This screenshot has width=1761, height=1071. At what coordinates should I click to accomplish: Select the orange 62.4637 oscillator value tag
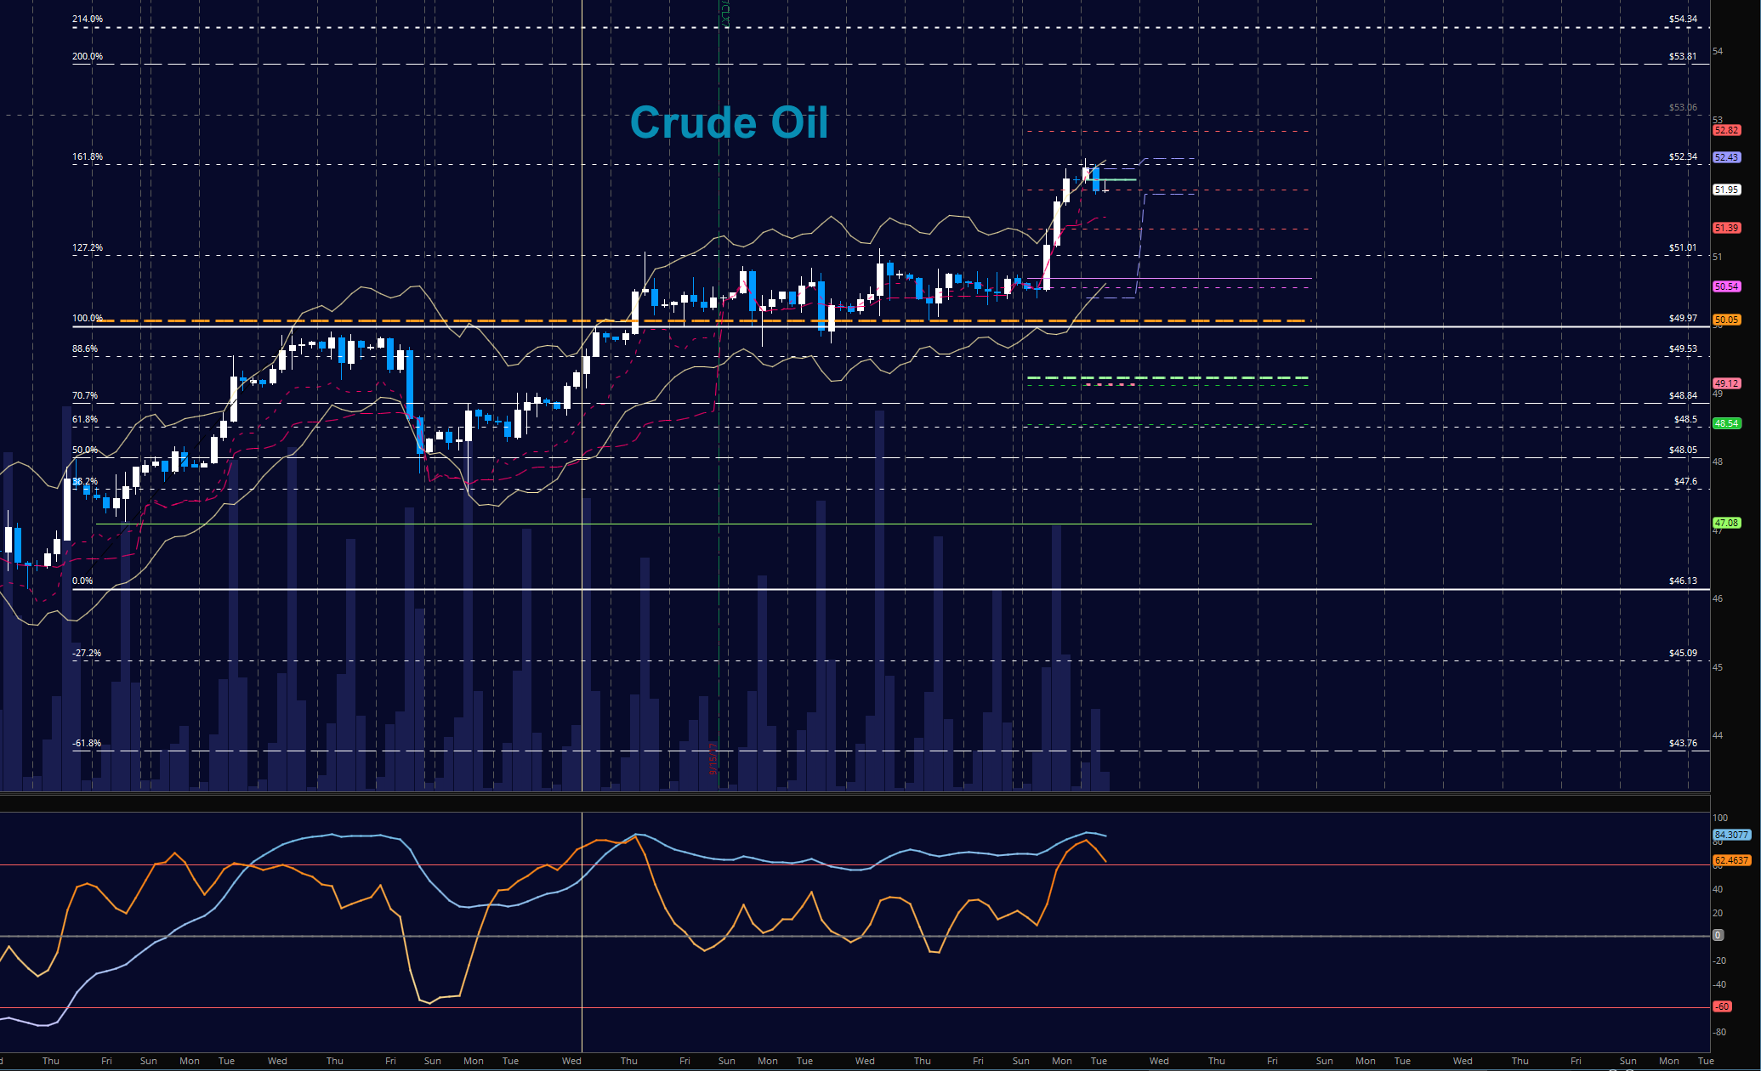coord(1730,860)
